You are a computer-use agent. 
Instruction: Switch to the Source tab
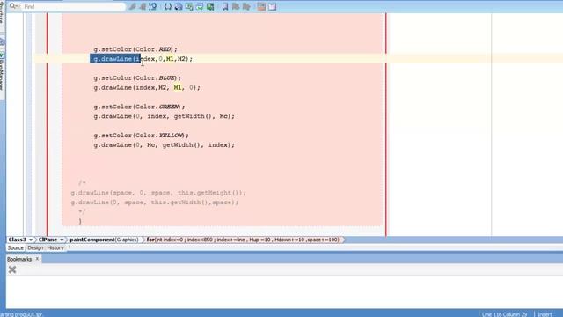pyautogui.click(x=16, y=247)
